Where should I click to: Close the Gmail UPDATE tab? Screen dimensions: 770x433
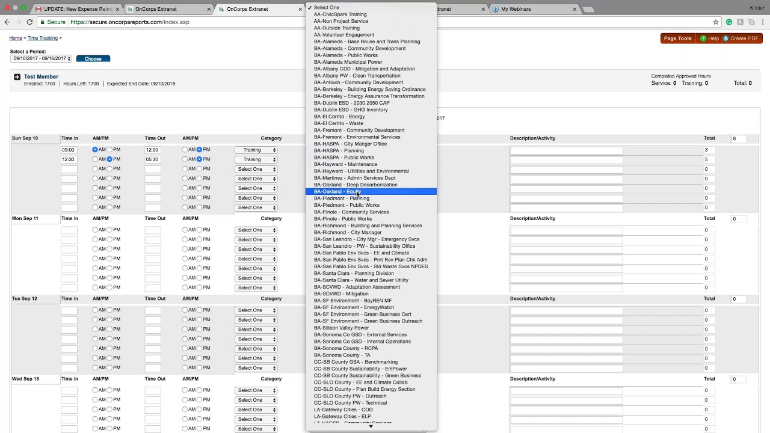[x=117, y=9]
